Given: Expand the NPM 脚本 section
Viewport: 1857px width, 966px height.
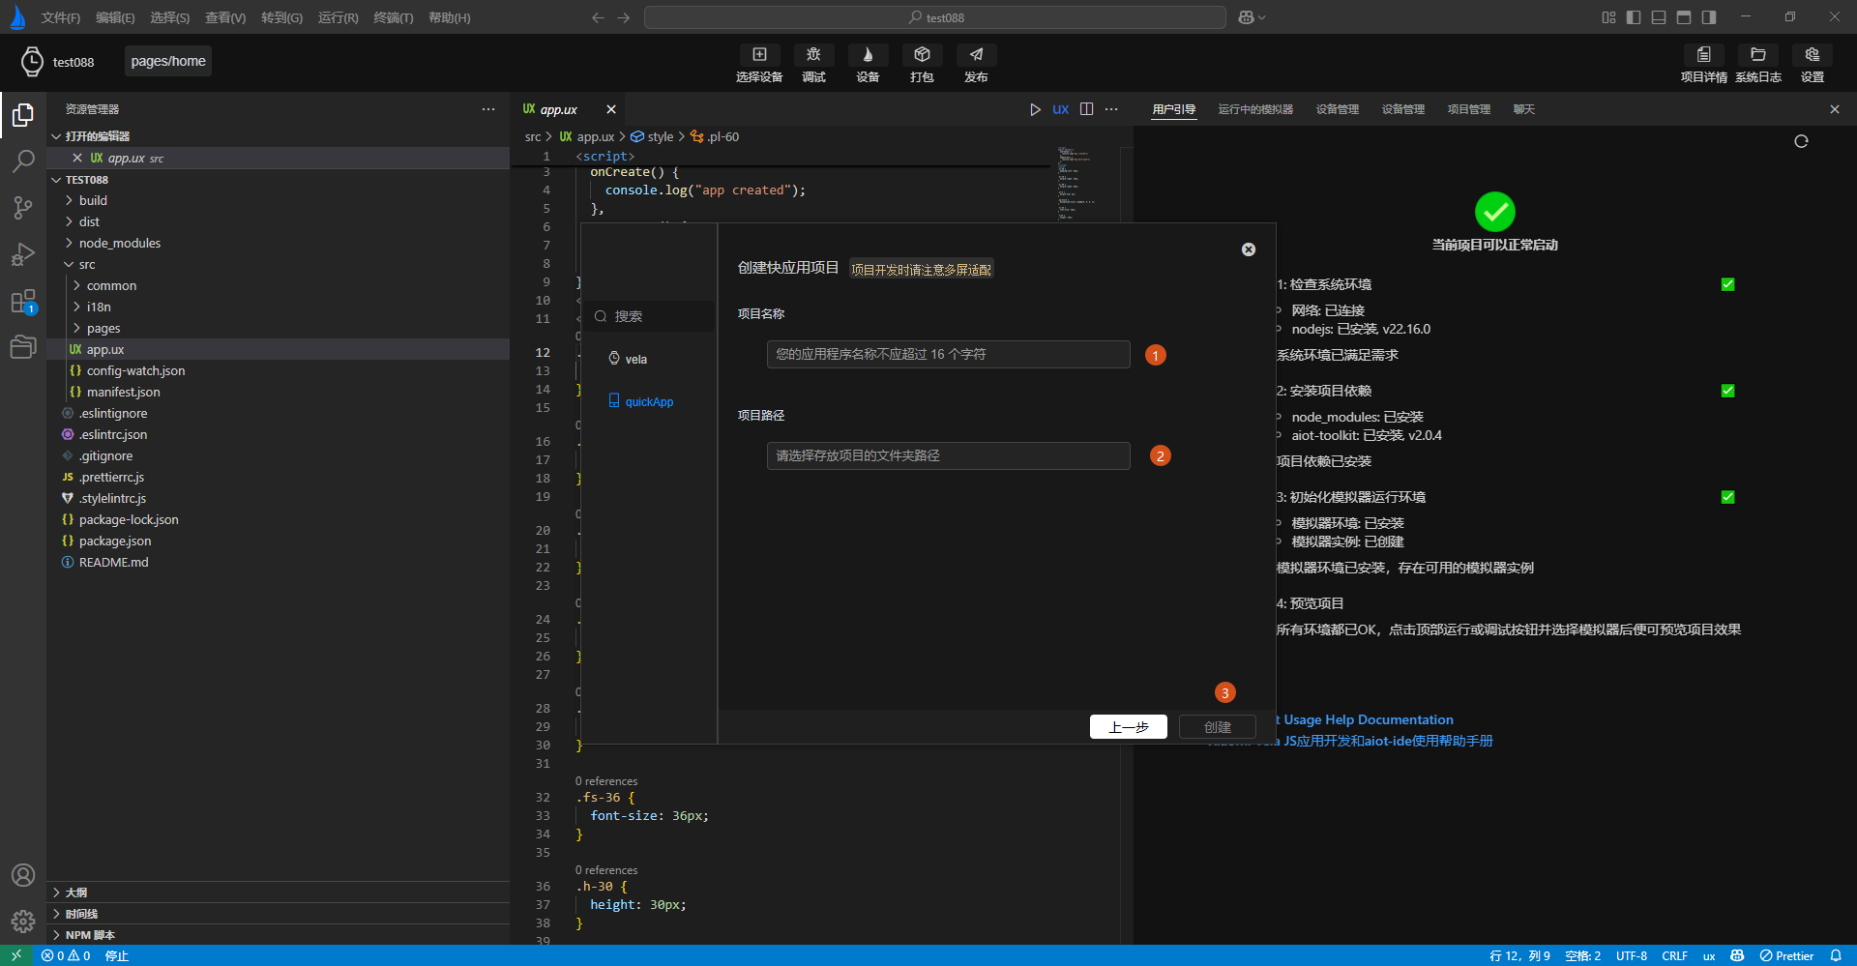Looking at the screenshot, I should 90,935.
